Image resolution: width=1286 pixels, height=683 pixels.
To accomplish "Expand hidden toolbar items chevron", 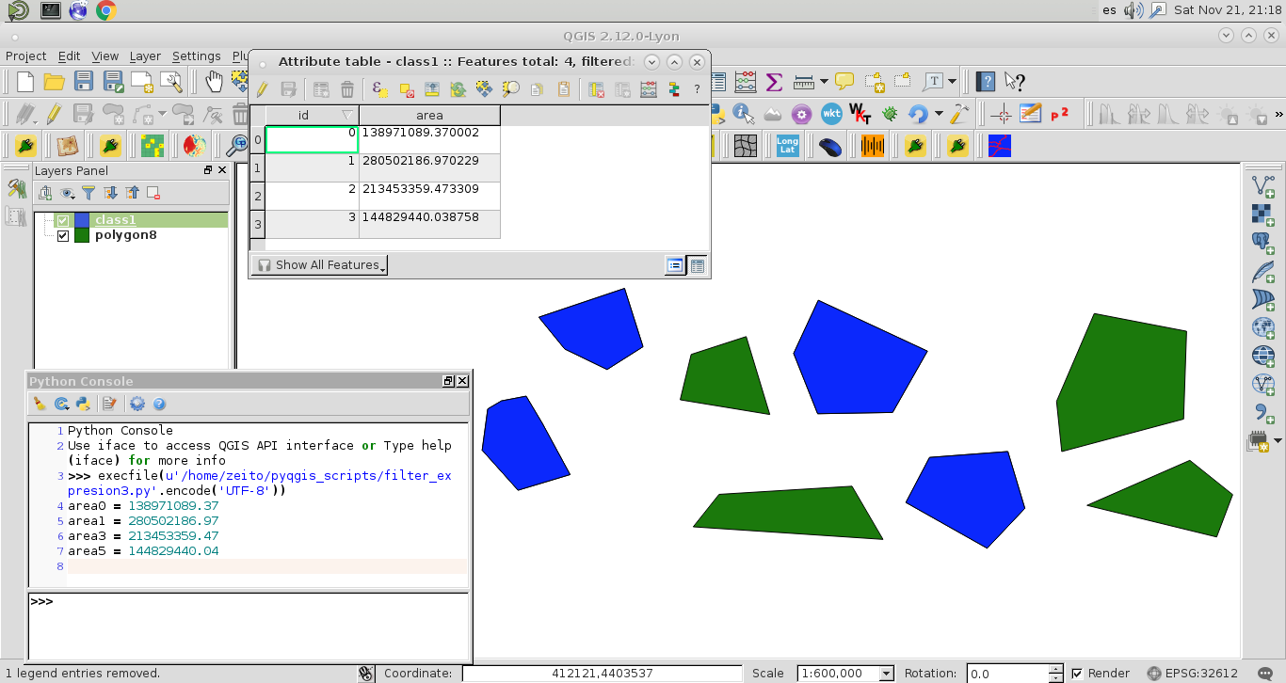I will click(1278, 114).
